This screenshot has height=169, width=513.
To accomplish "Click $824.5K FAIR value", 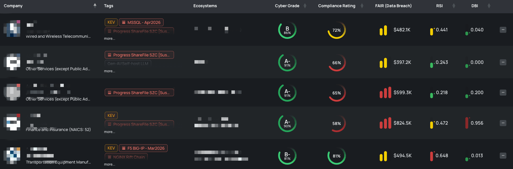I will pos(402,123).
